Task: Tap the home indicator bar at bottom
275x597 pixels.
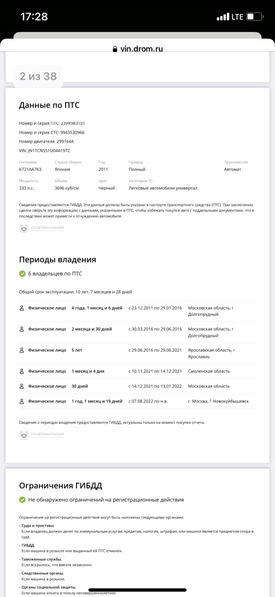Action: (x=138, y=590)
